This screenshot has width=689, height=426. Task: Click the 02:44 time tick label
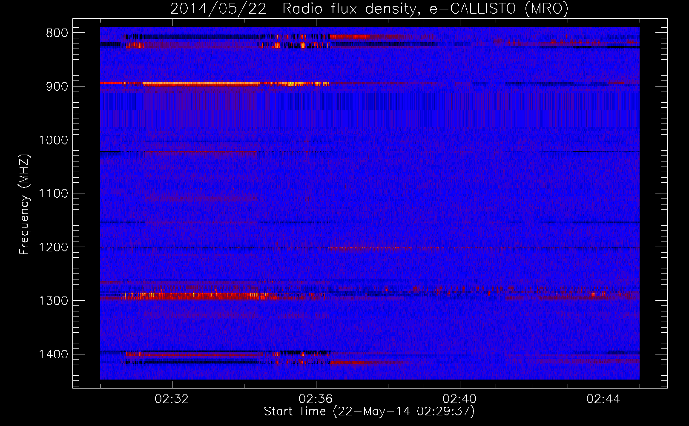[604, 399]
